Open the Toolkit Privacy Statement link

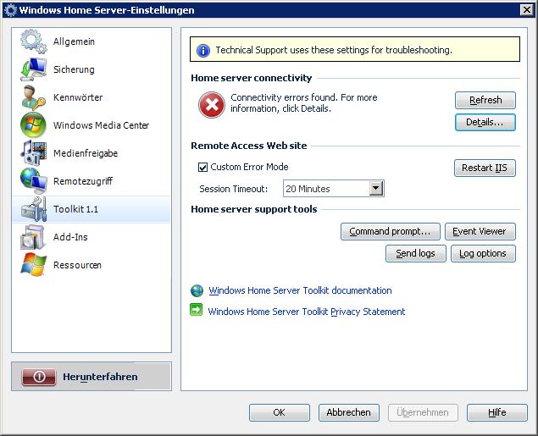point(307,312)
